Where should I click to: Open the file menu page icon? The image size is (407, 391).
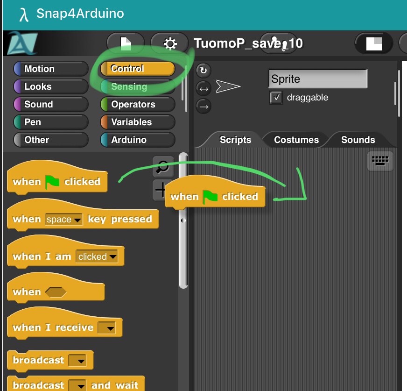pyautogui.click(x=125, y=44)
